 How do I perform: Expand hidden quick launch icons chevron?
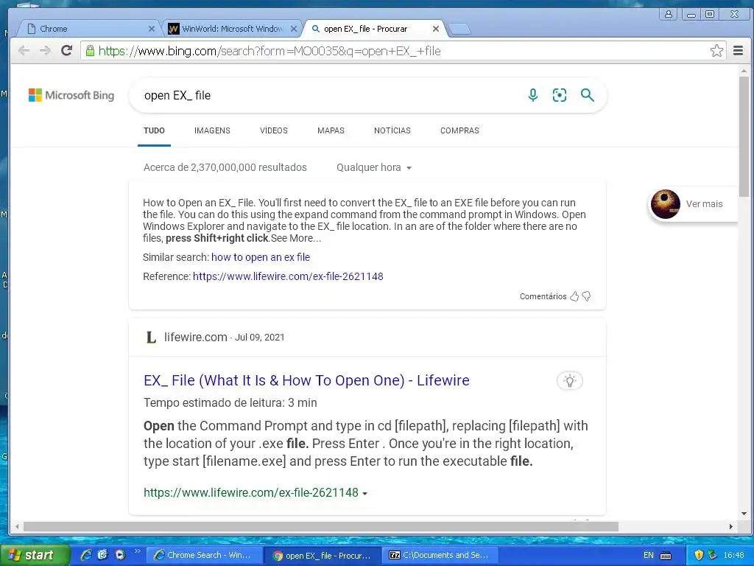[137, 551]
